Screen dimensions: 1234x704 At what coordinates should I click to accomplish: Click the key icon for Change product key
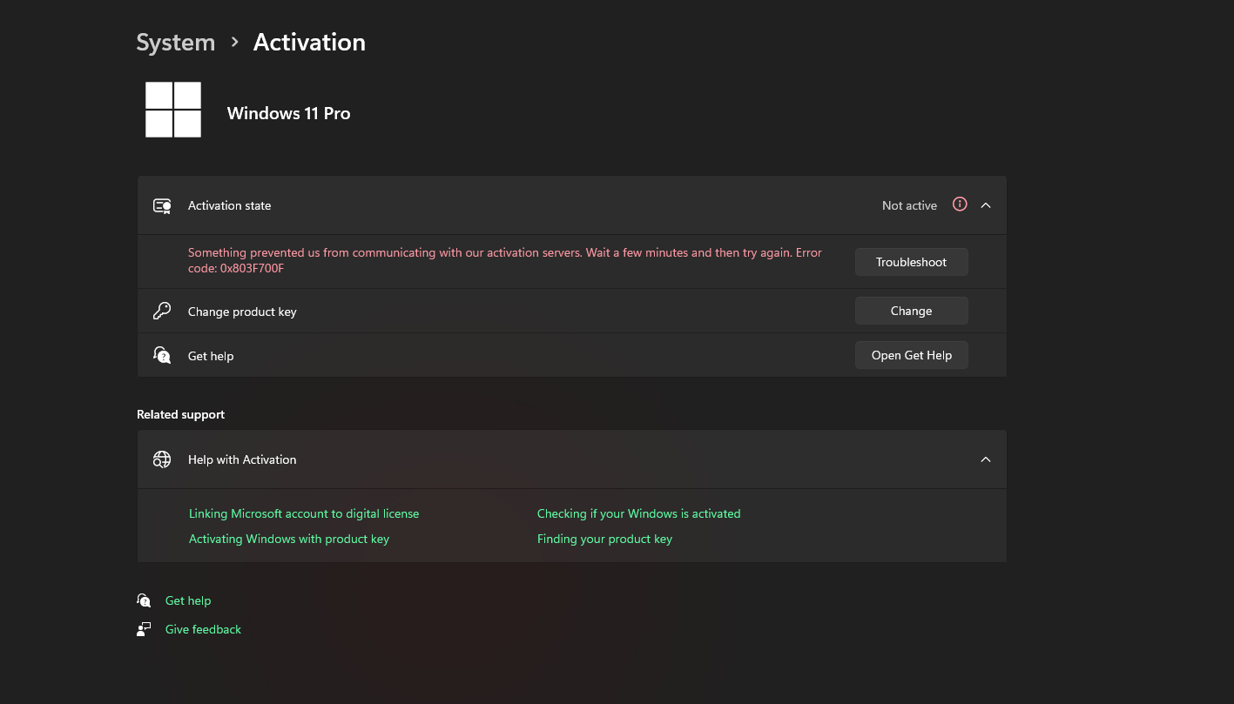point(162,311)
